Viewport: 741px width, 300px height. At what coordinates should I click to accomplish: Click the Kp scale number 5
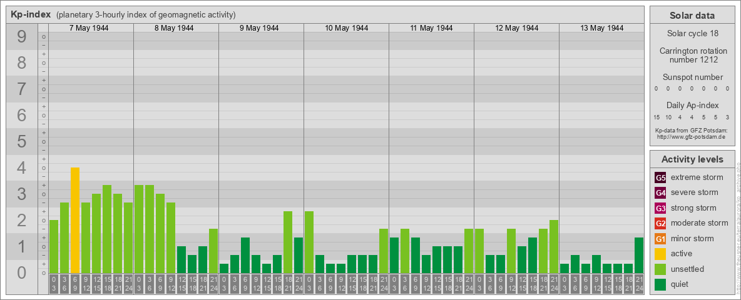(22, 141)
